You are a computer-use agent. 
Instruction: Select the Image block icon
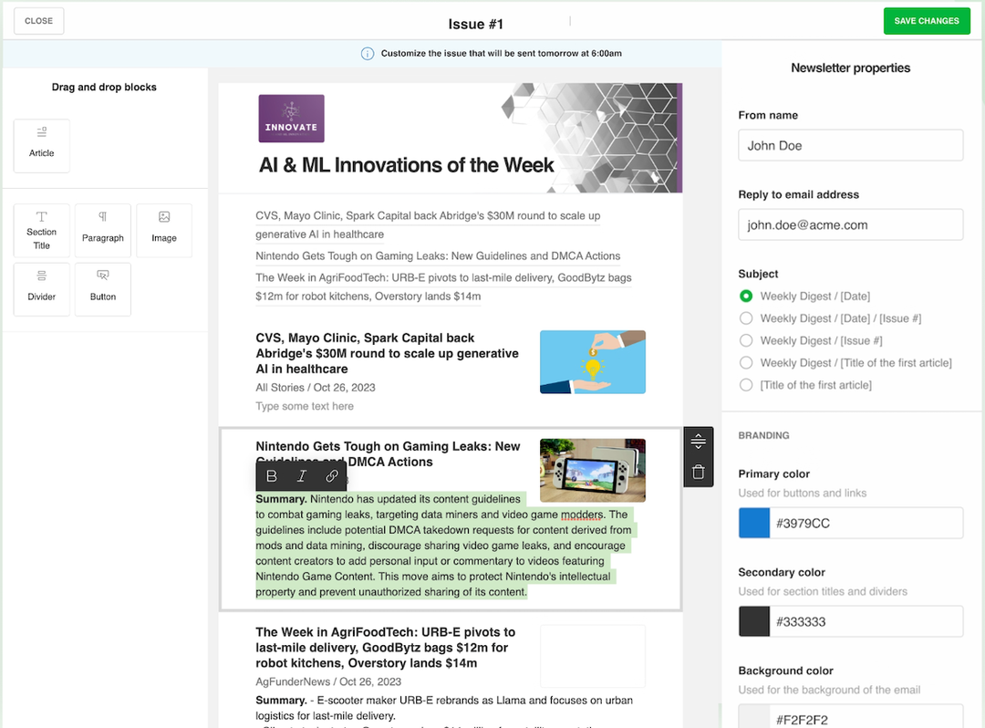[x=163, y=230]
